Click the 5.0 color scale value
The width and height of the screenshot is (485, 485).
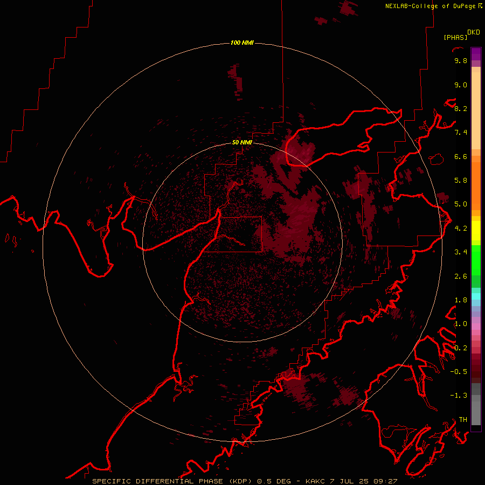pos(461,204)
